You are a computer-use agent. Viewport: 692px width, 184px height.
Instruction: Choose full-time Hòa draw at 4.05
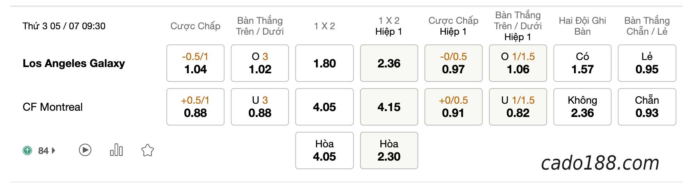(325, 150)
